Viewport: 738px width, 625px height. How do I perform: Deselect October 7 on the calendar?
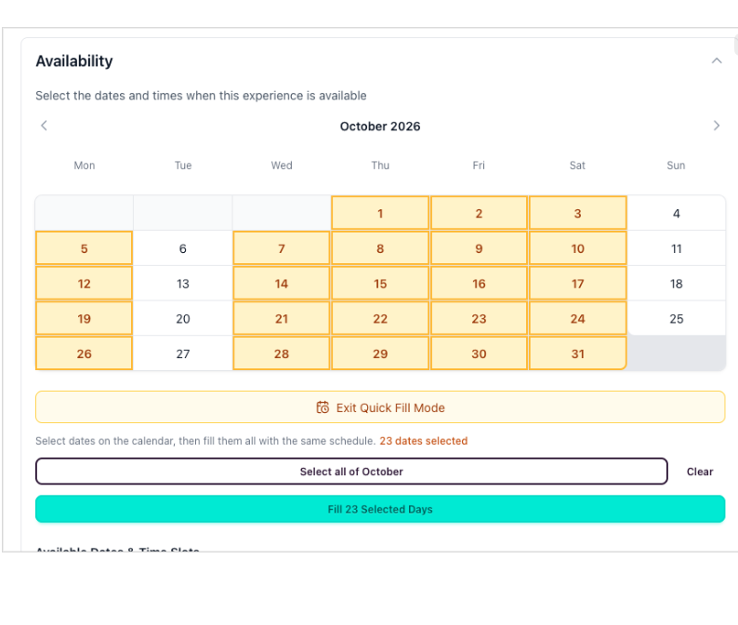(282, 248)
